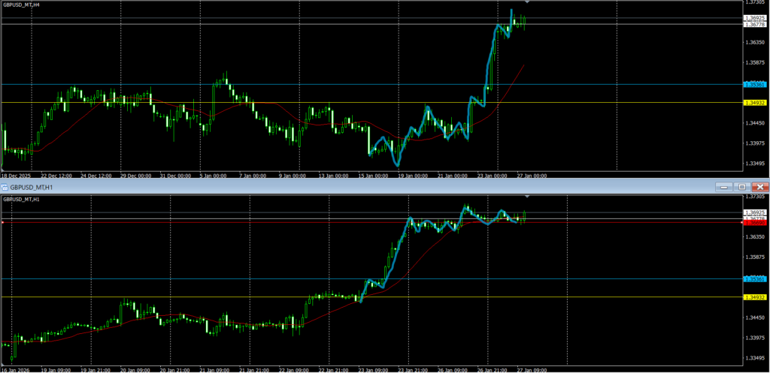This screenshot has width=770, height=373.
Task: Click '16 Jan 2026' date on H1 axis
Action: pos(17,369)
